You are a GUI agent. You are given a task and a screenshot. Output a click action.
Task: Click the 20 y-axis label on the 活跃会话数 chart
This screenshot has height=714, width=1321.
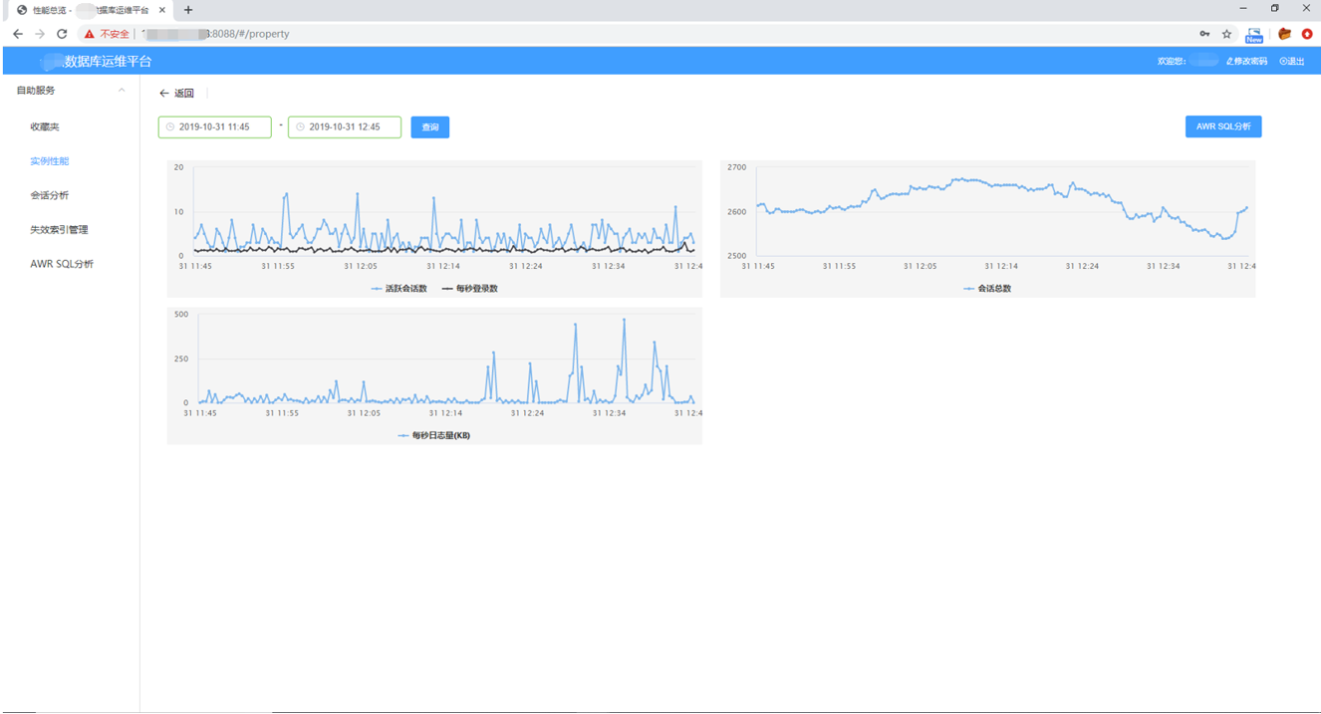(178, 167)
